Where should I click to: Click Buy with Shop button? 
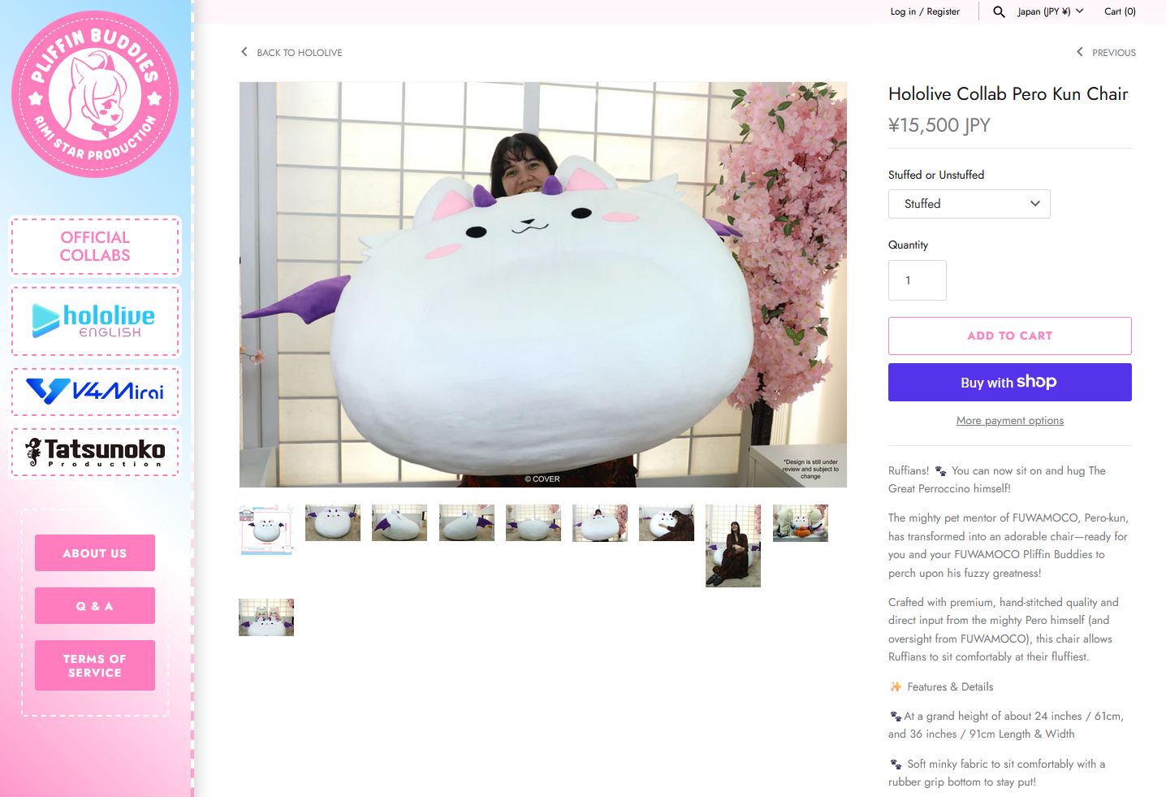1009,382
